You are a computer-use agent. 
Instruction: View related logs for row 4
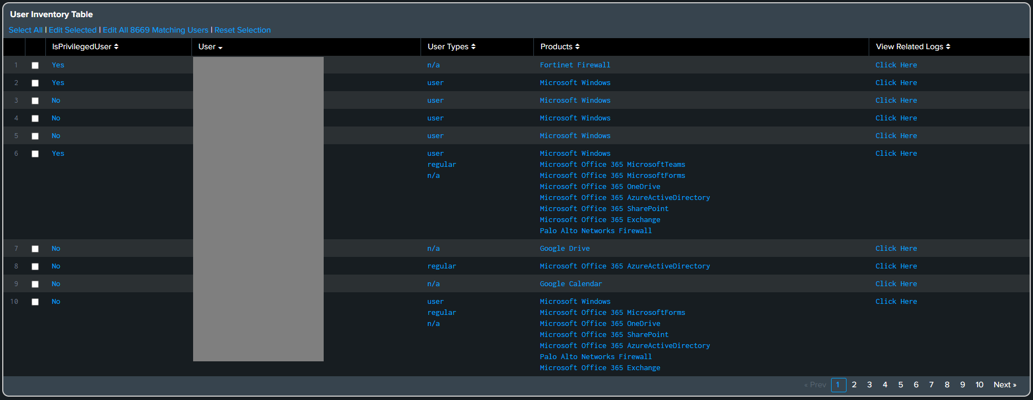896,118
